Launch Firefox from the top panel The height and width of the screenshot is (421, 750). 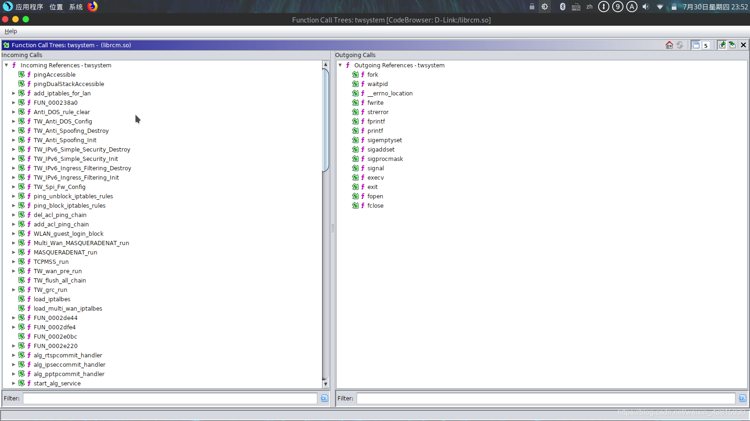click(x=93, y=7)
